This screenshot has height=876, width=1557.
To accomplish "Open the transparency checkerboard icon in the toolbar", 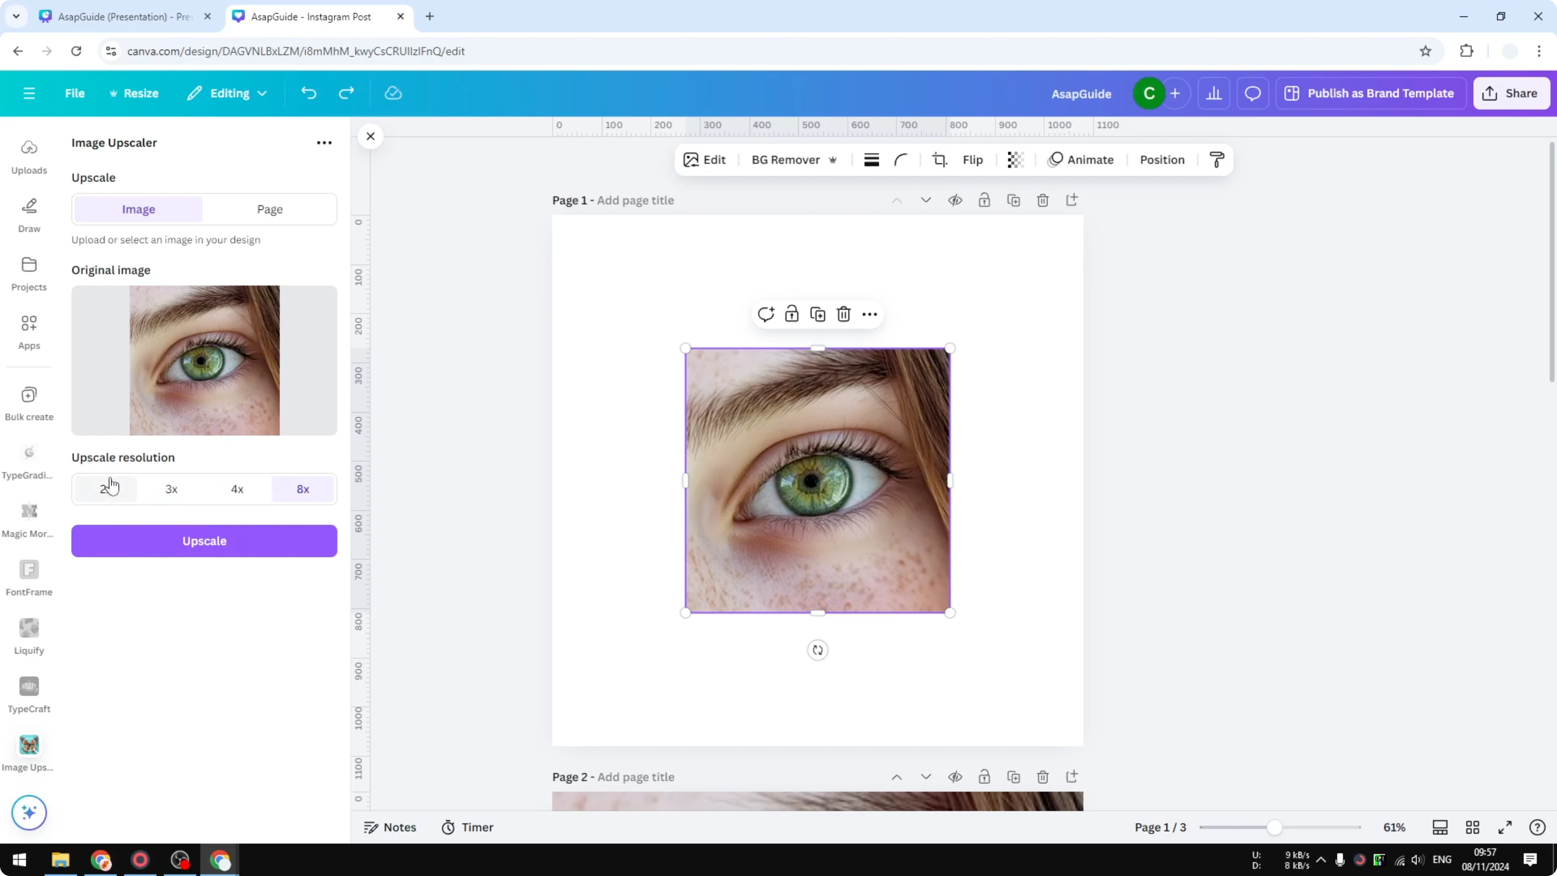I will click(1015, 159).
